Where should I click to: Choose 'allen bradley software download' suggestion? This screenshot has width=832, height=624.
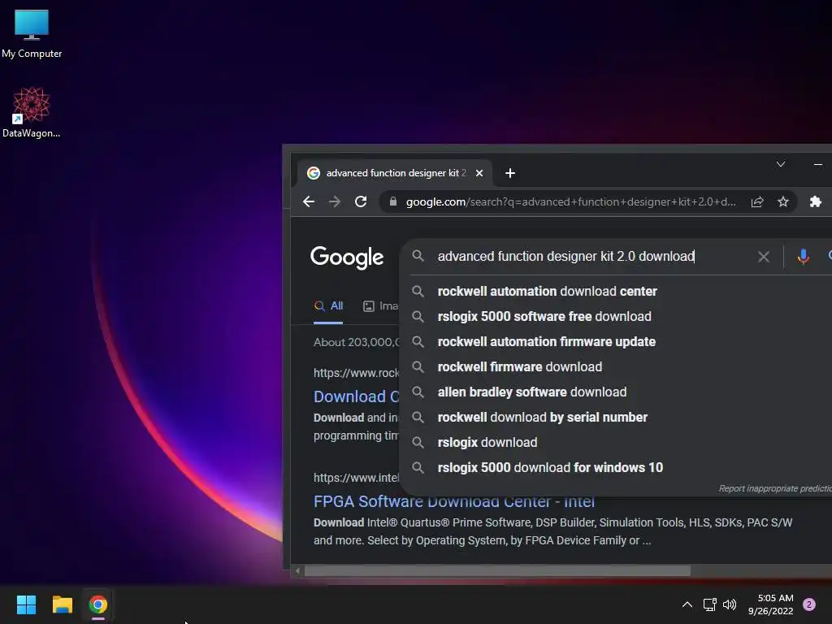point(531,392)
